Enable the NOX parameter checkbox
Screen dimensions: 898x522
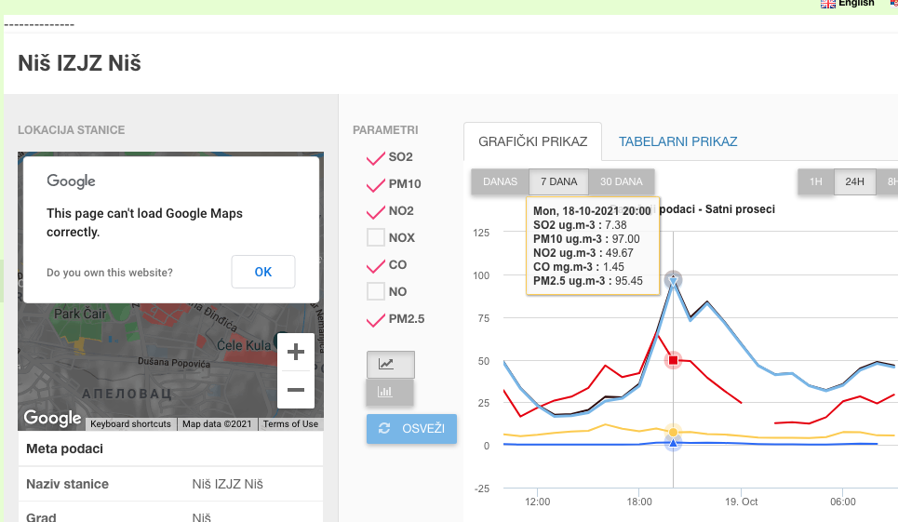(376, 238)
